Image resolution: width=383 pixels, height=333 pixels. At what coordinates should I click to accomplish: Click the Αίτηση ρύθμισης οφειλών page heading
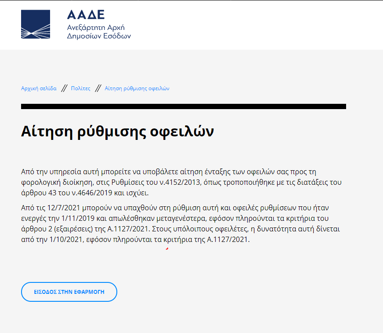coord(117,132)
